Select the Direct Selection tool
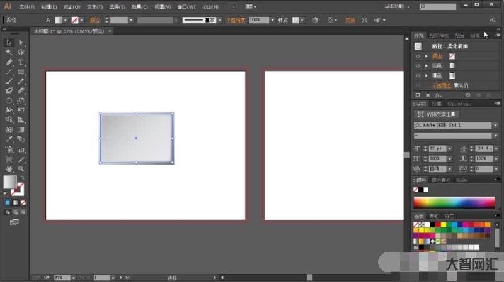The image size is (504, 282). [21, 43]
